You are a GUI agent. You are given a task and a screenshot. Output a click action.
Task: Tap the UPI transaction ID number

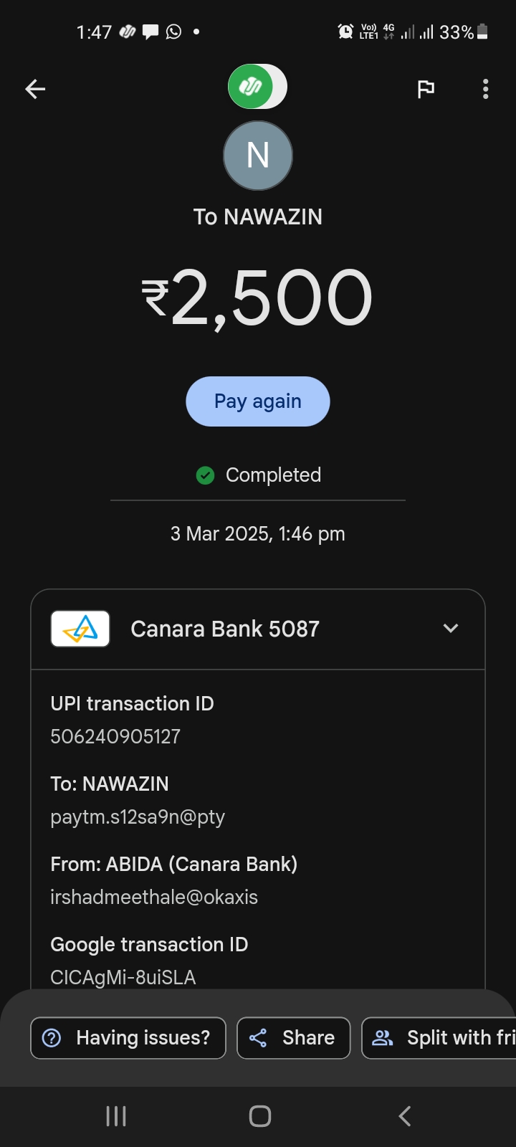point(115,736)
